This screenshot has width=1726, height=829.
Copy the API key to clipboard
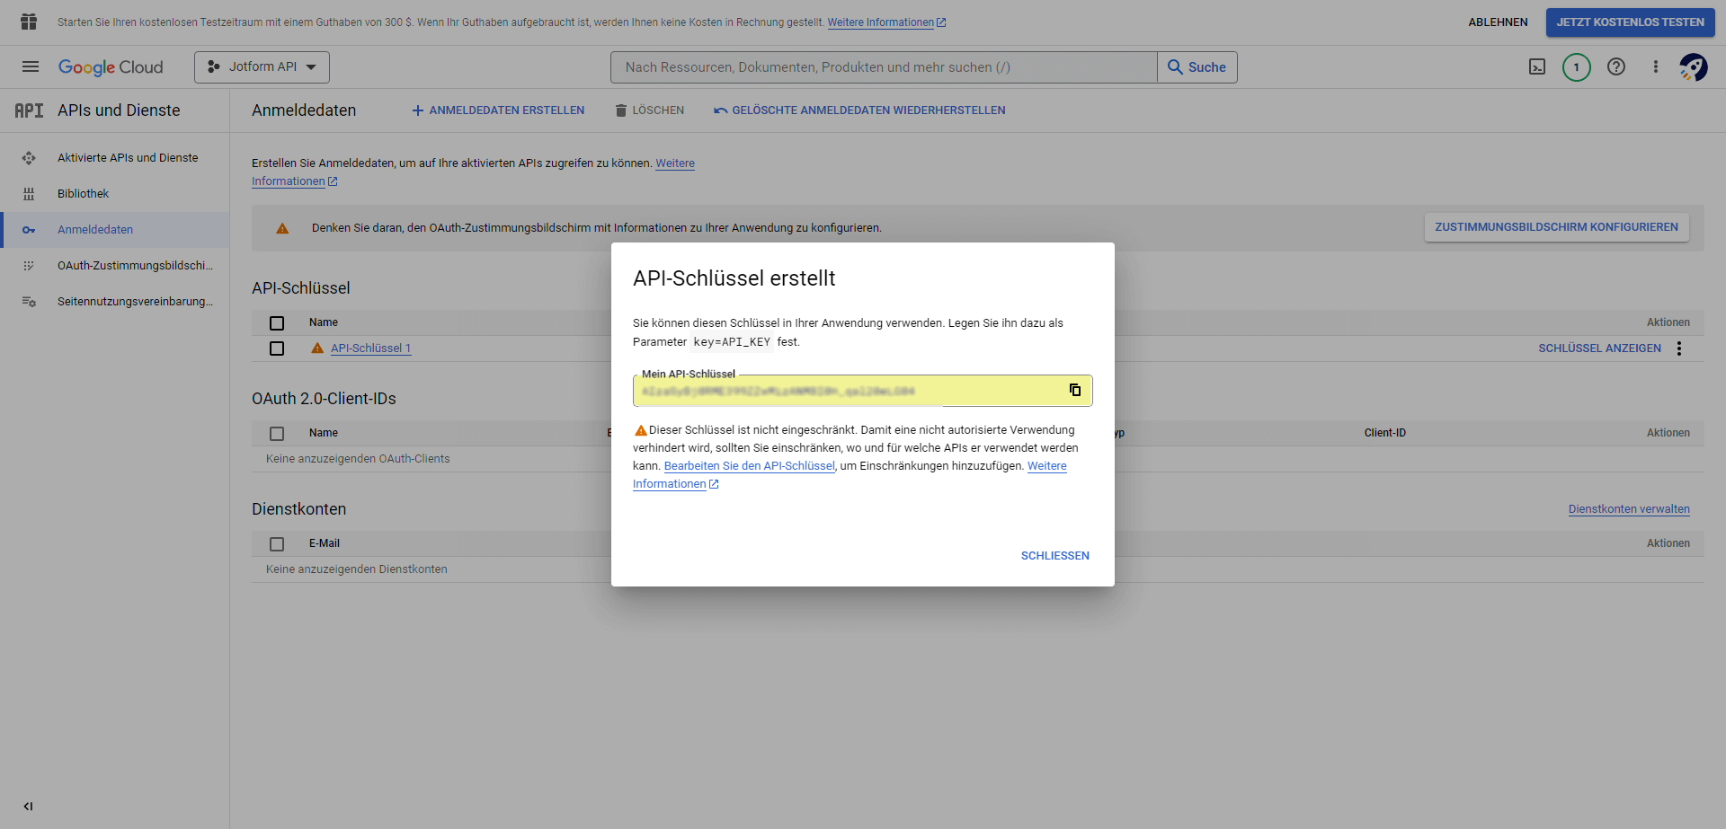[1074, 390]
